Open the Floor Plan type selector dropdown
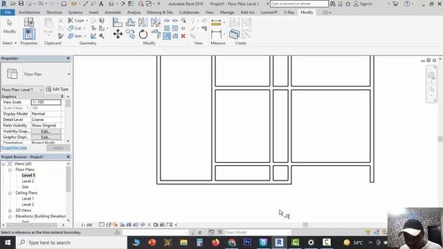The width and height of the screenshot is (443, 249). pos(69,74)
